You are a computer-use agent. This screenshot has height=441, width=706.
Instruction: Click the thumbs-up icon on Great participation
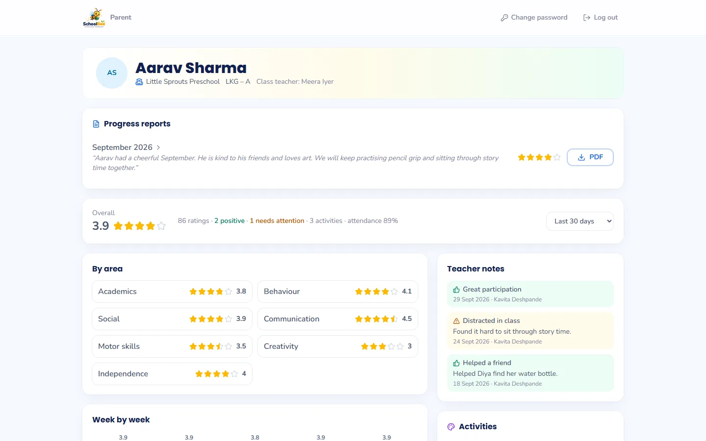click(456, 290)
